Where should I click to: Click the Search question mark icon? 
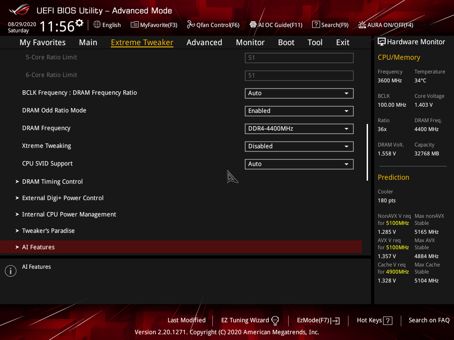tap(316, 25)
